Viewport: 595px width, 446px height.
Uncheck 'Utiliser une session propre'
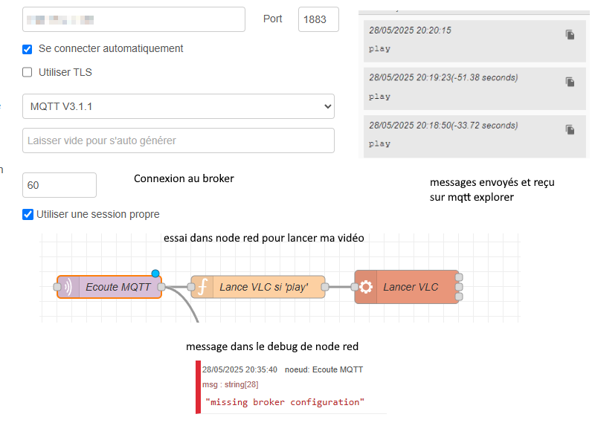coord(28,215)
